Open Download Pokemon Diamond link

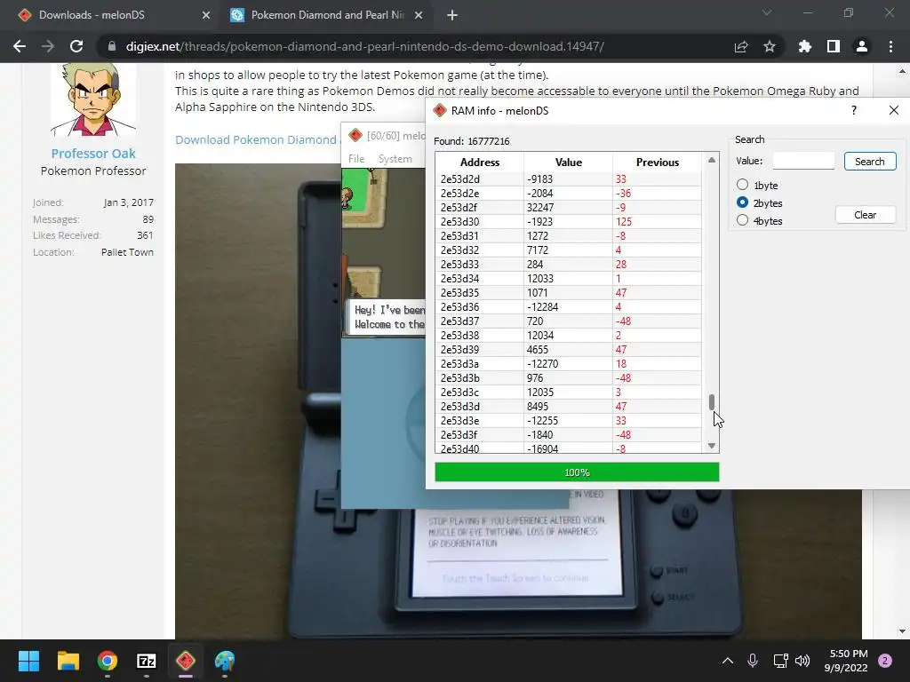[256, 139]
